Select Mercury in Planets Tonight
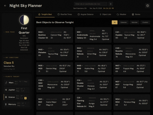153x115 pixels. pos(17,104)
